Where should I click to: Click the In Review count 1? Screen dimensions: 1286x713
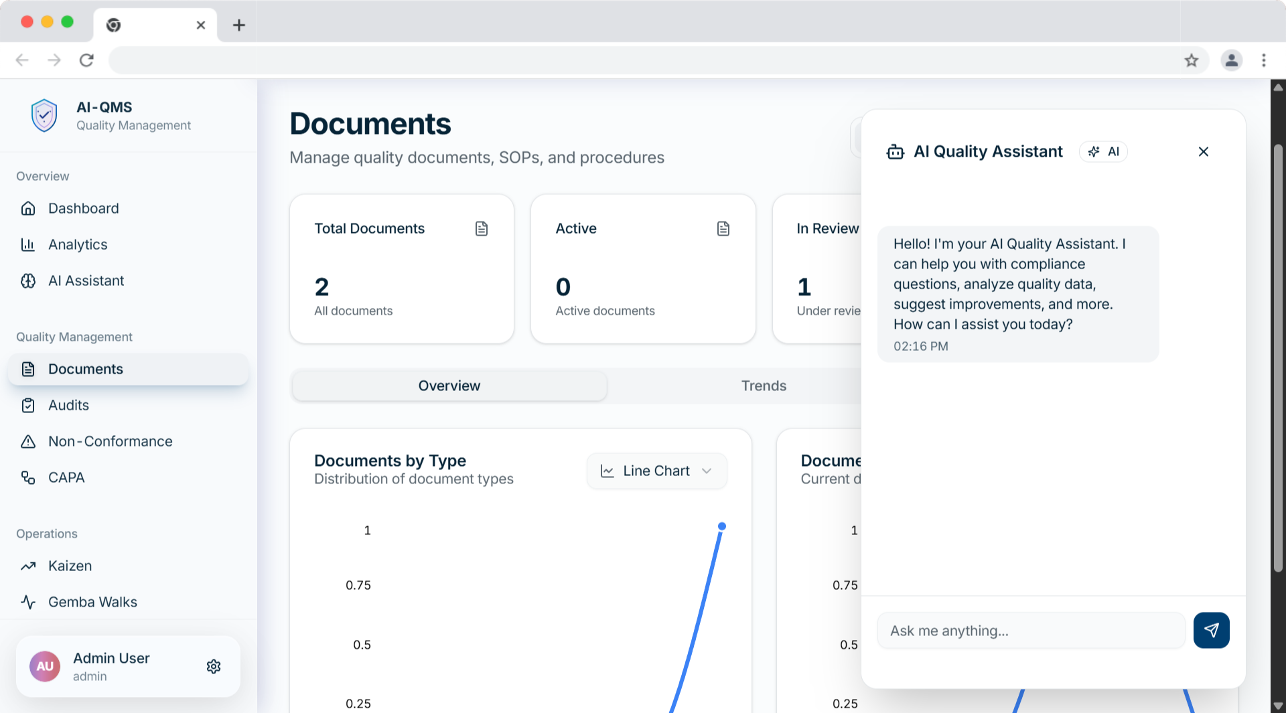[804, 287]
